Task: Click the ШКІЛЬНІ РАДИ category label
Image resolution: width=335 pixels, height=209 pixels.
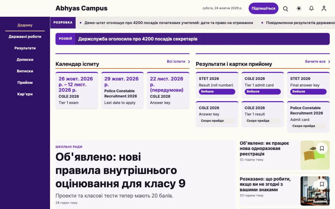Action: coord(69,147)
